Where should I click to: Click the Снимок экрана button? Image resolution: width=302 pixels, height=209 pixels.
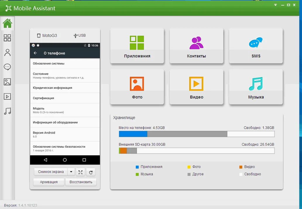point(51,172)
